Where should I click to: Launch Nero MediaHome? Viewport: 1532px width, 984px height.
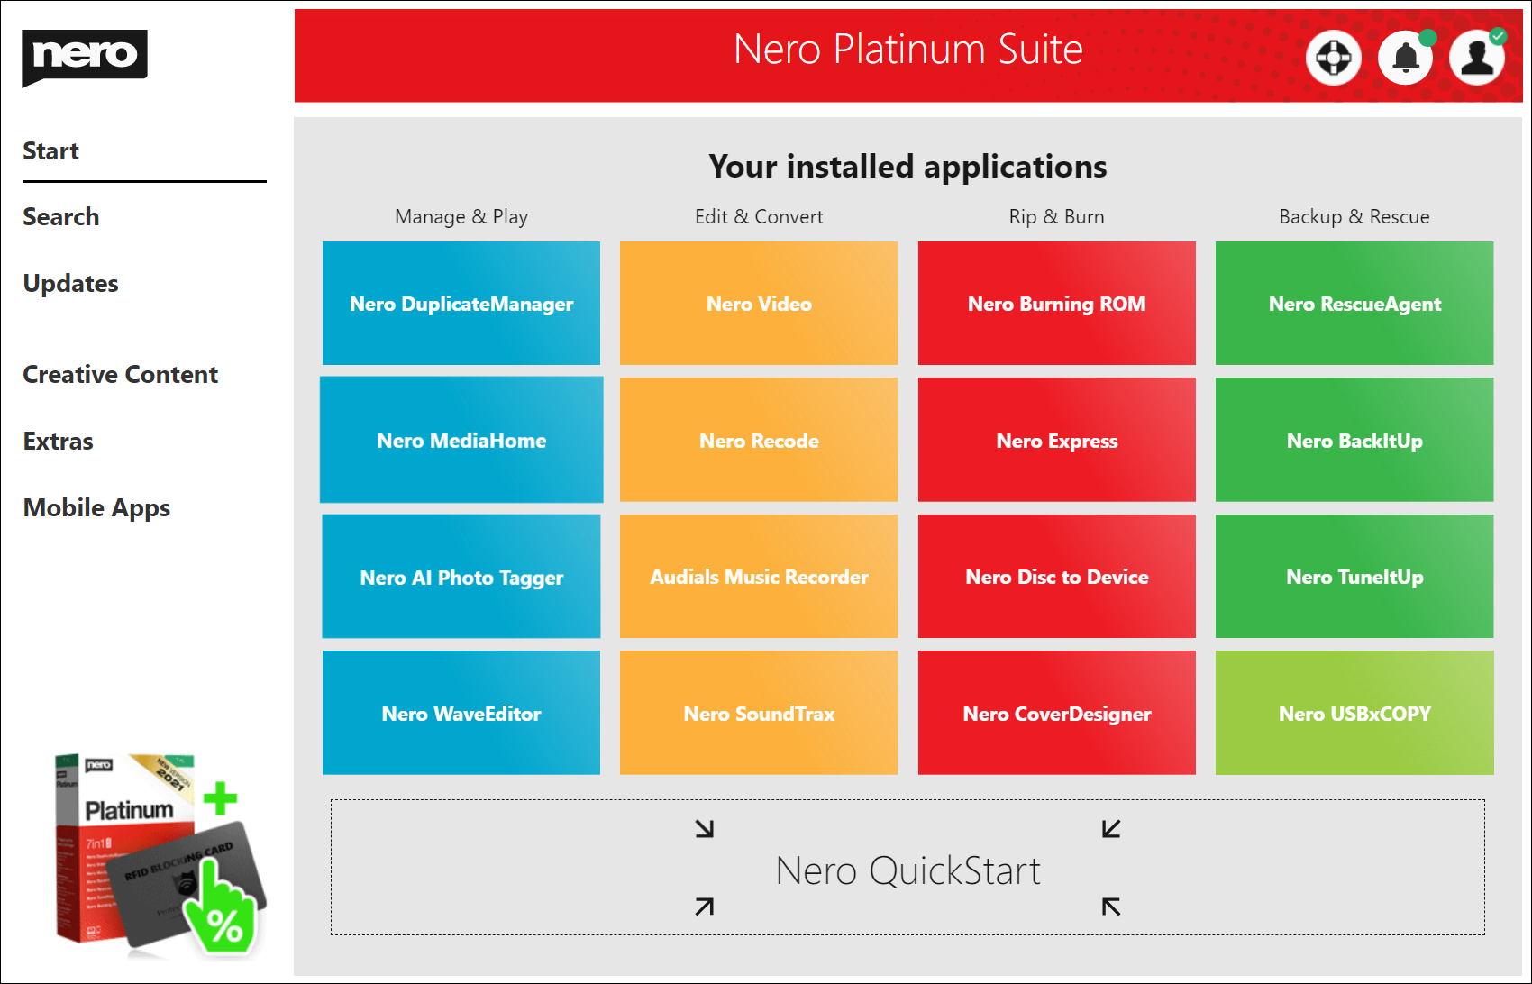pyautogui.click(x=461, y=441)
